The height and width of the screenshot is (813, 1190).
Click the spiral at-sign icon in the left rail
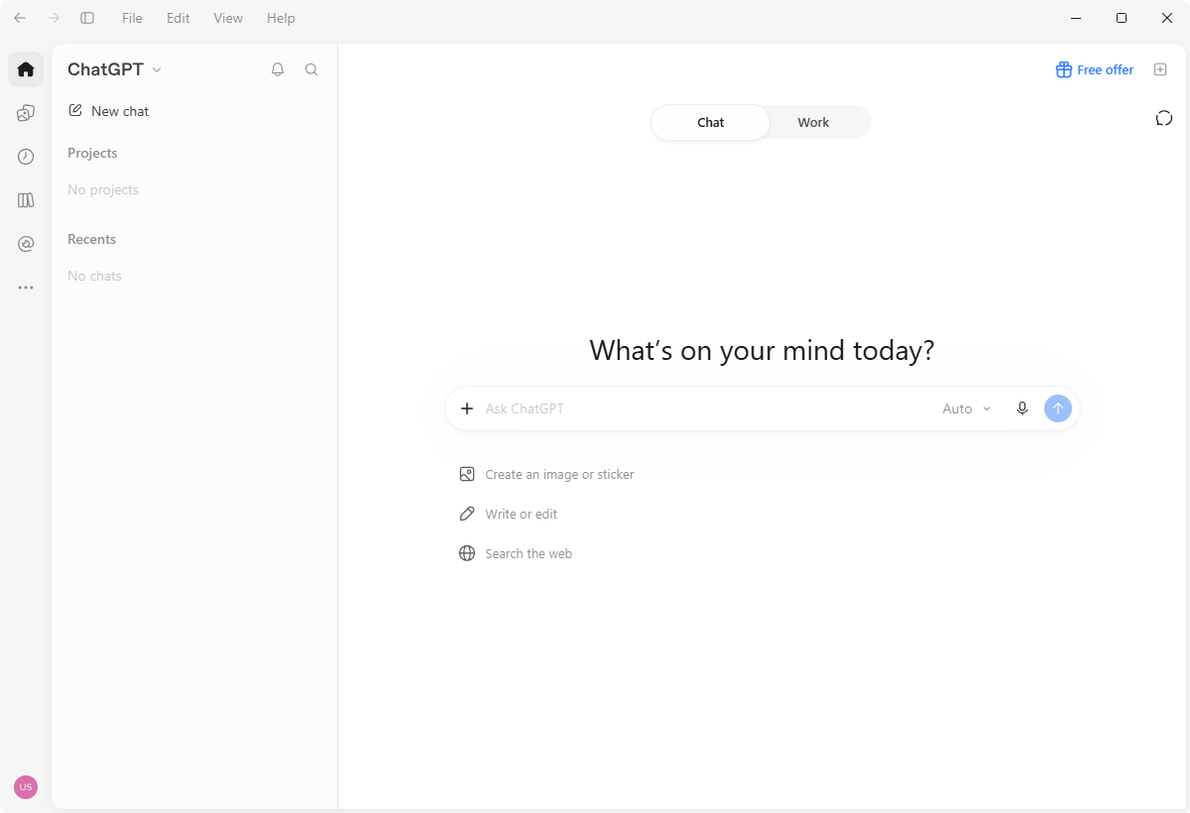click(x=26, y=244)
